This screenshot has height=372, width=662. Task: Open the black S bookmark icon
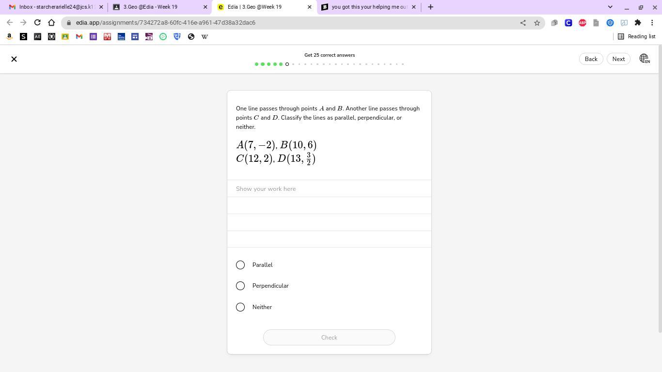click(x=23, y=37)
